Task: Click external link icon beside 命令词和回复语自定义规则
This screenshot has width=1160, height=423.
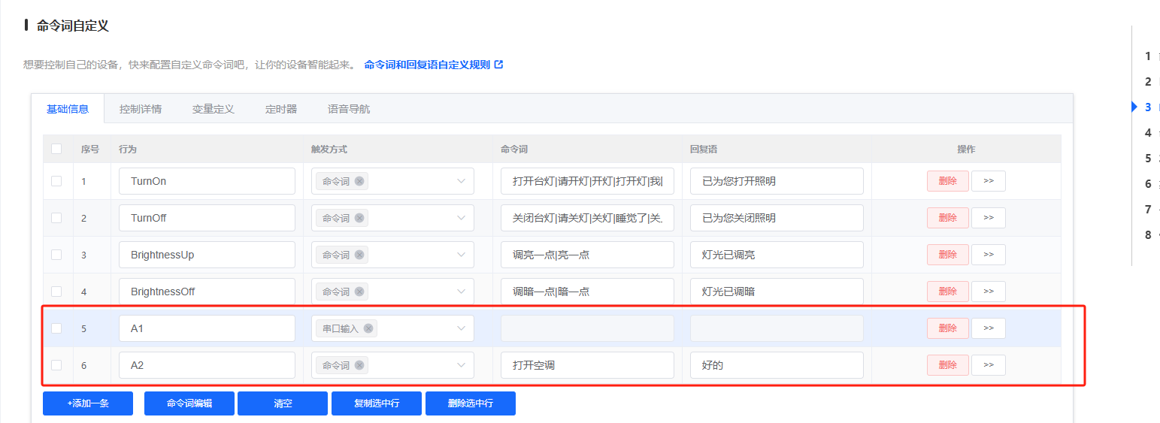Action: click(498, 65)
